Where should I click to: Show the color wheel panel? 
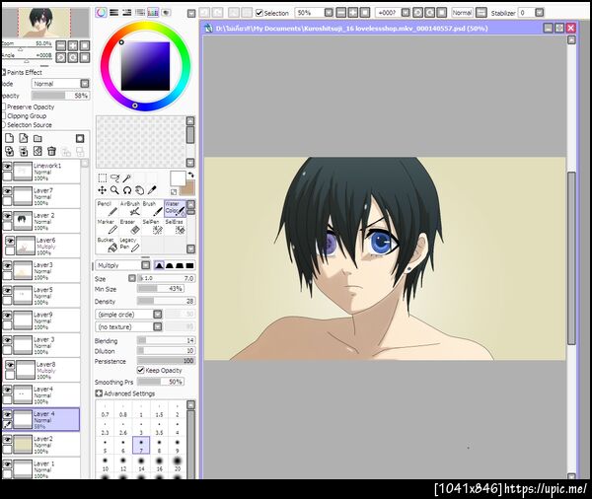click(101, 13)
